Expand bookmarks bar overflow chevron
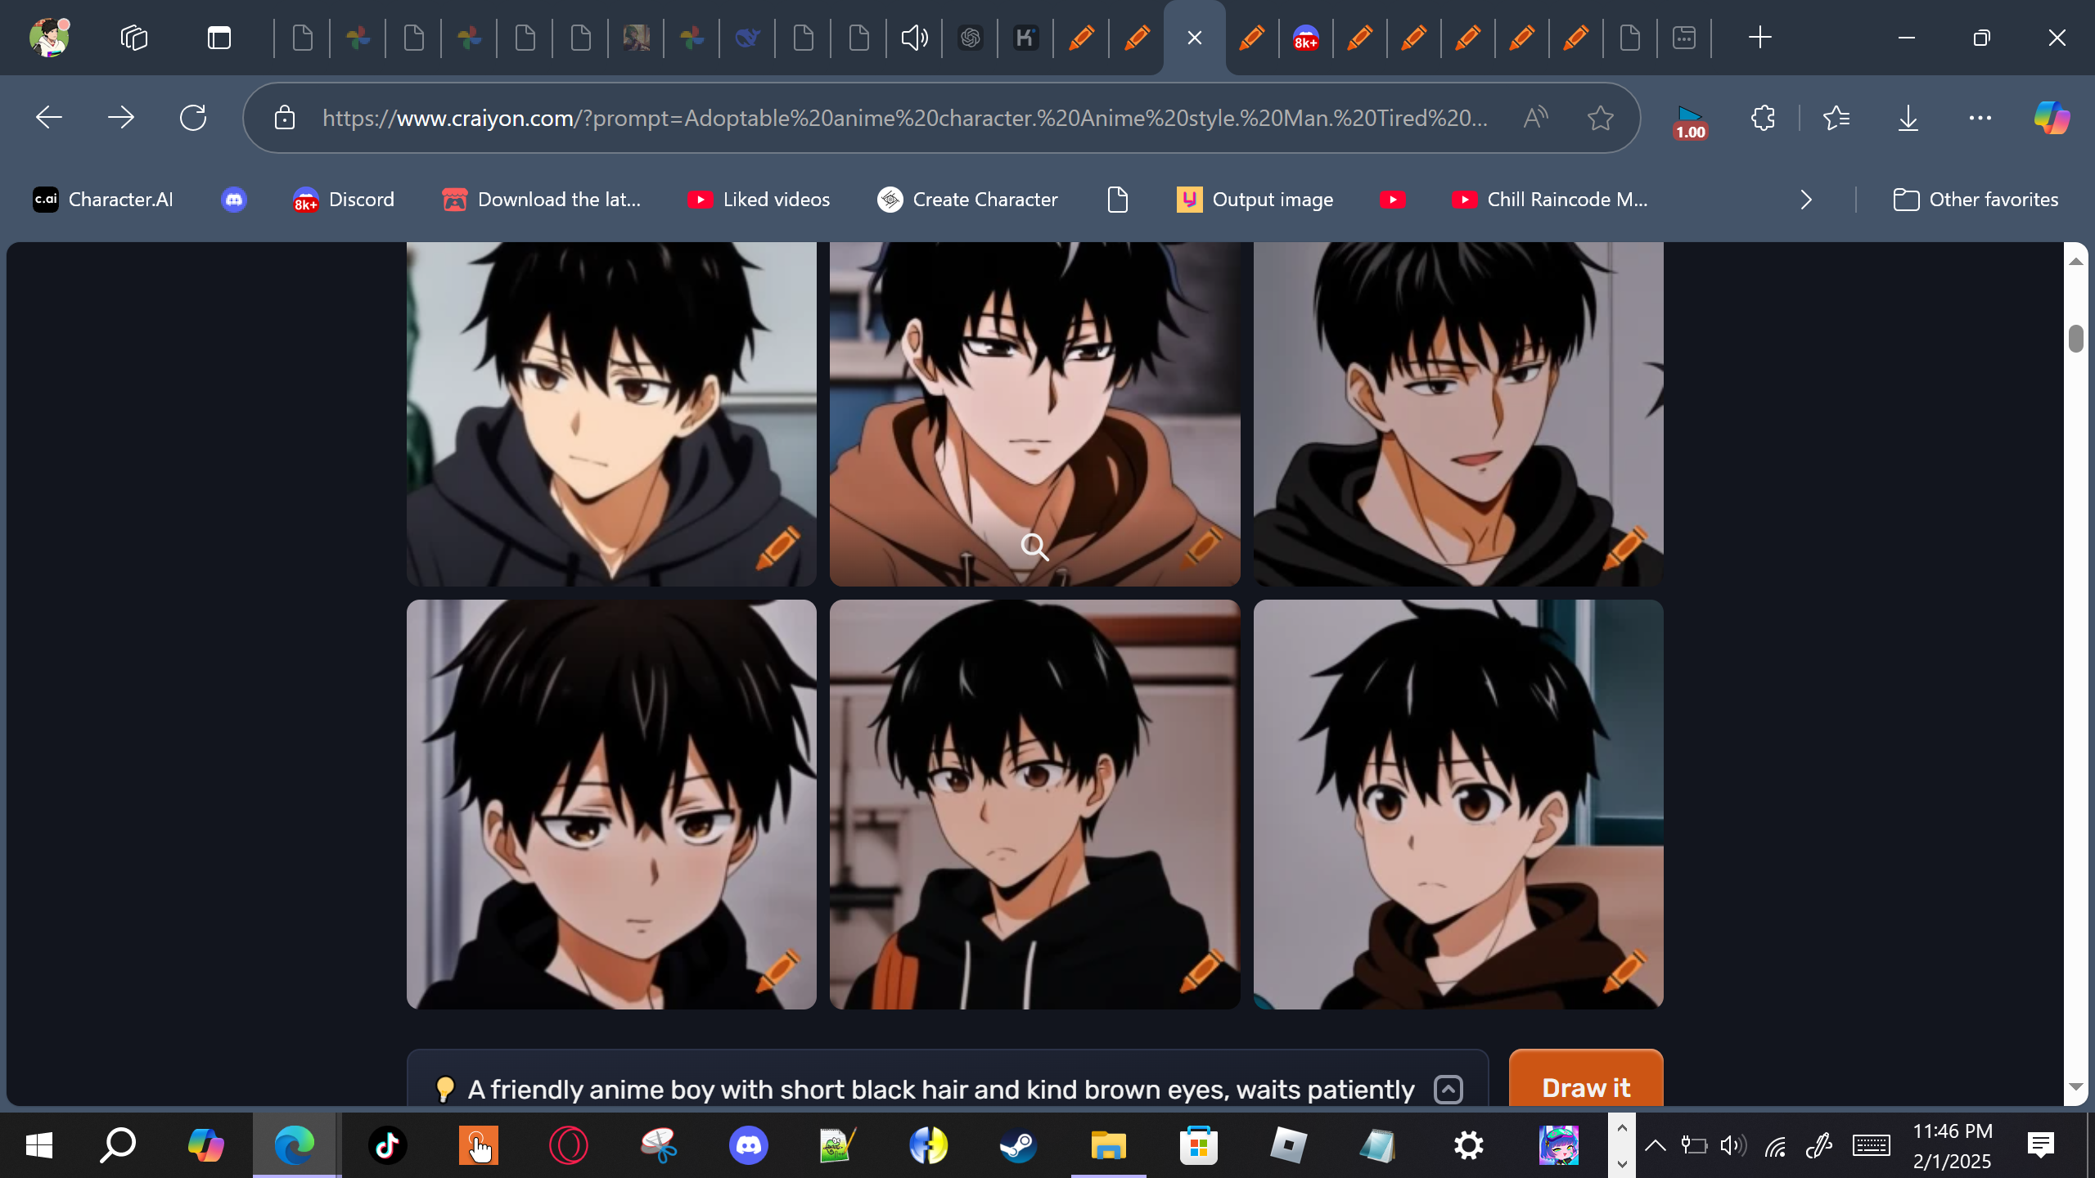 click(x=1806, y=200)
